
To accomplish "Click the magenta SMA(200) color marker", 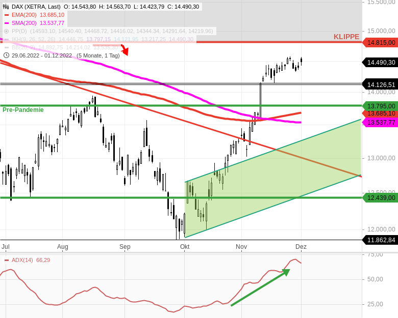I will tap(7, 23).
